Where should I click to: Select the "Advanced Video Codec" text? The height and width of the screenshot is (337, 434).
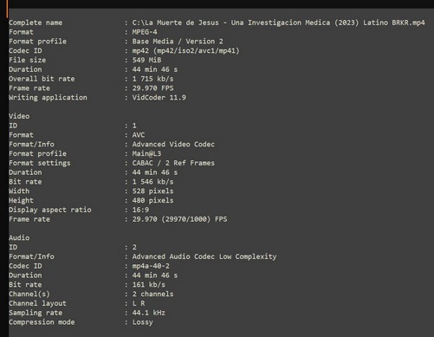(x=173, y=144)
